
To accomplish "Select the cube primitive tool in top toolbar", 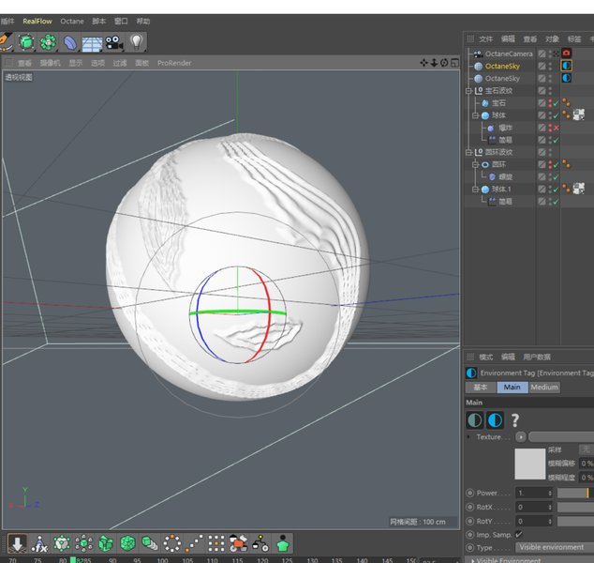I will (x=26, y=42).
